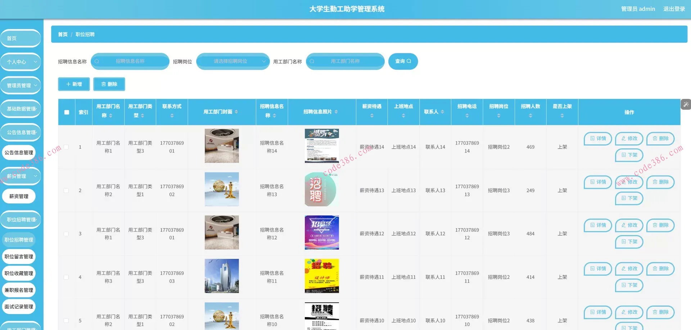Click 详情 button for row 1
This screenshot has width=691, height=330.
[x=598, y=139]
